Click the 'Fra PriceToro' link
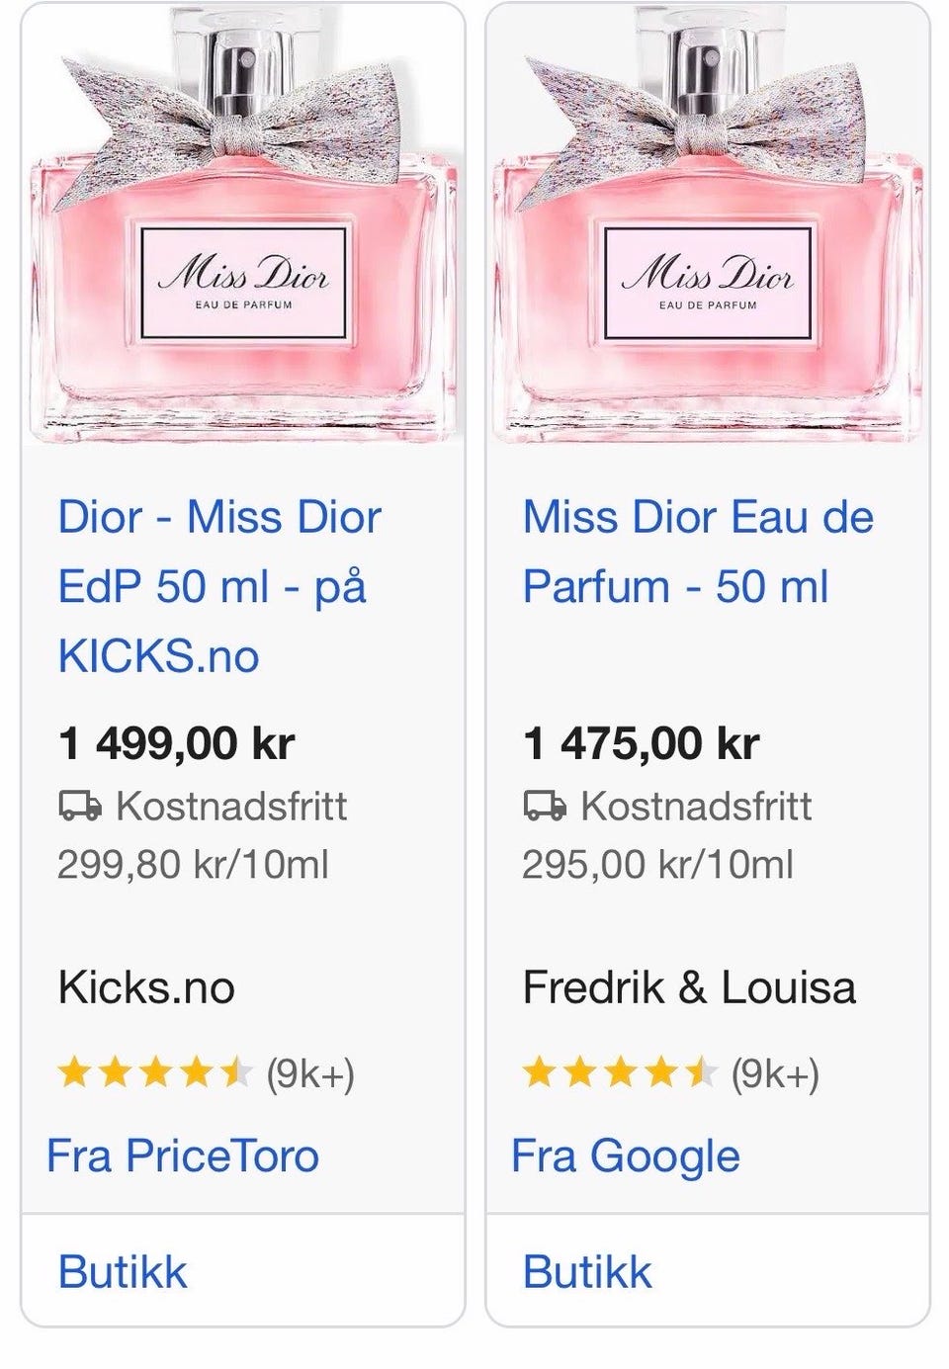949x1369 pixels. tap(183, 1155)
